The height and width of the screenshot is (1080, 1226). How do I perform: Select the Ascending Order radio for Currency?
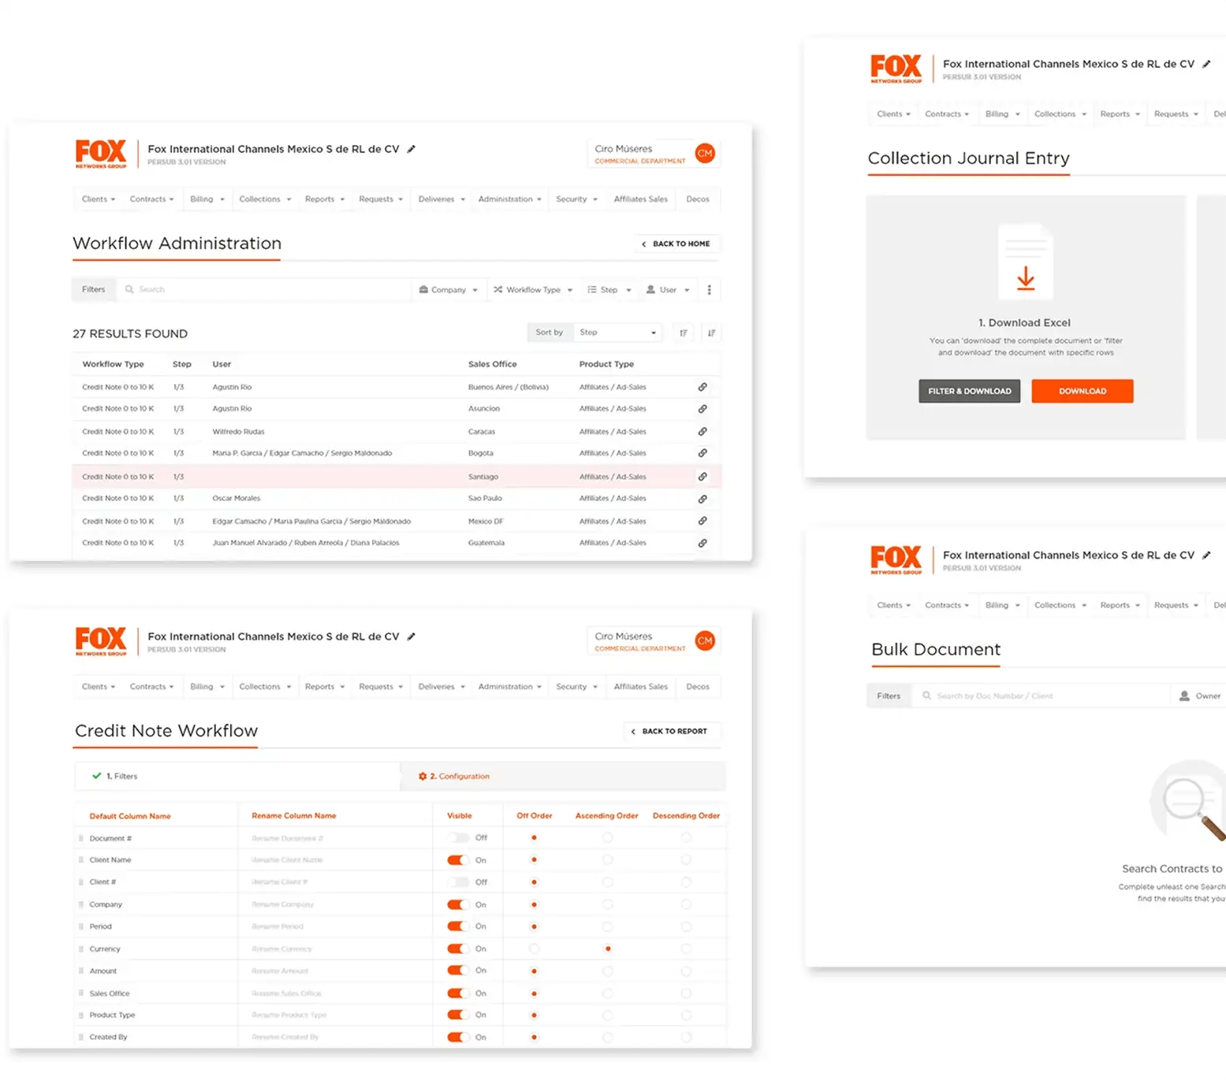(x=607, y=948)
